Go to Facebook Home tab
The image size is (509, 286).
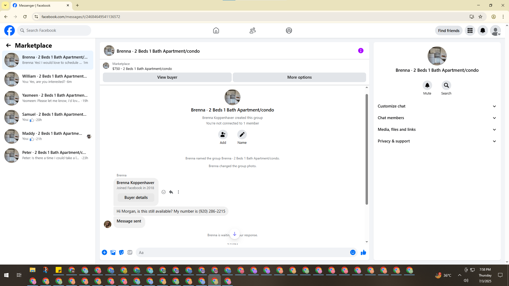pos(216,30)
